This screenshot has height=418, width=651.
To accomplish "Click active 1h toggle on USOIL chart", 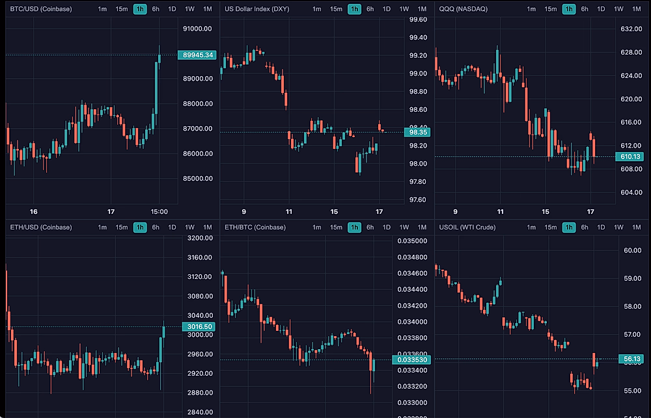I will coord(569,227).
